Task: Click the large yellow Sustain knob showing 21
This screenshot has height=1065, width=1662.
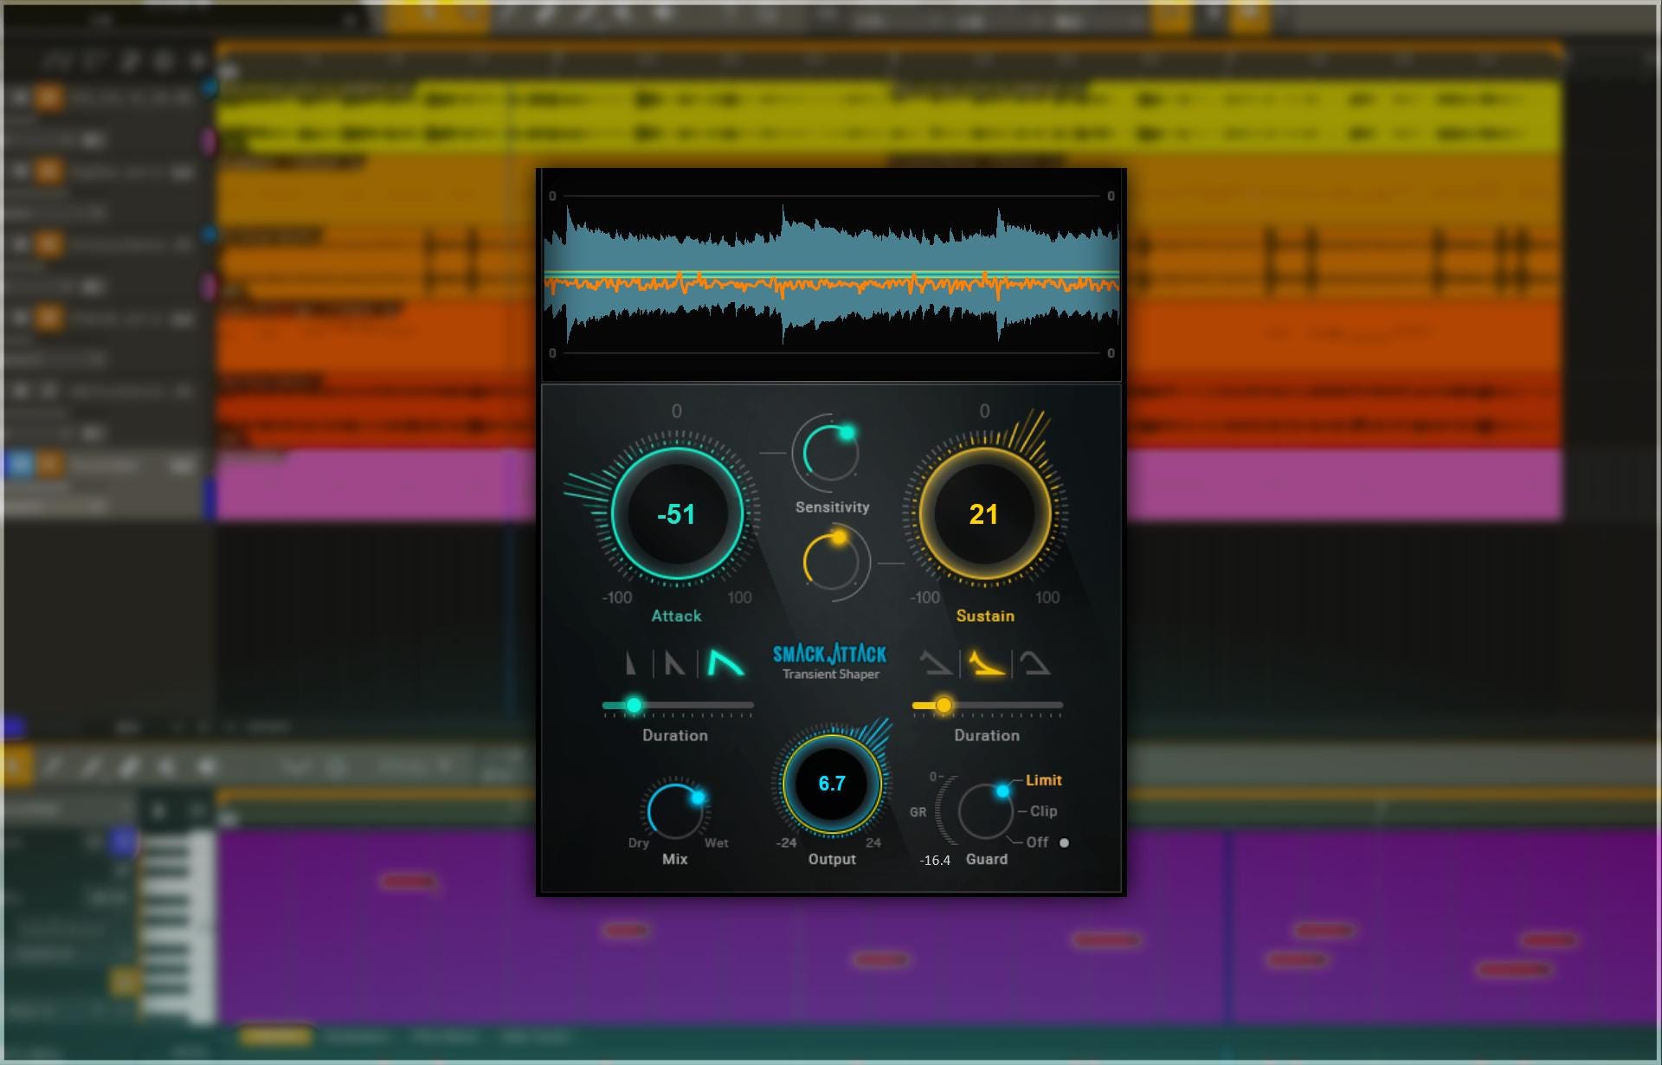Action: coord(984,513)
